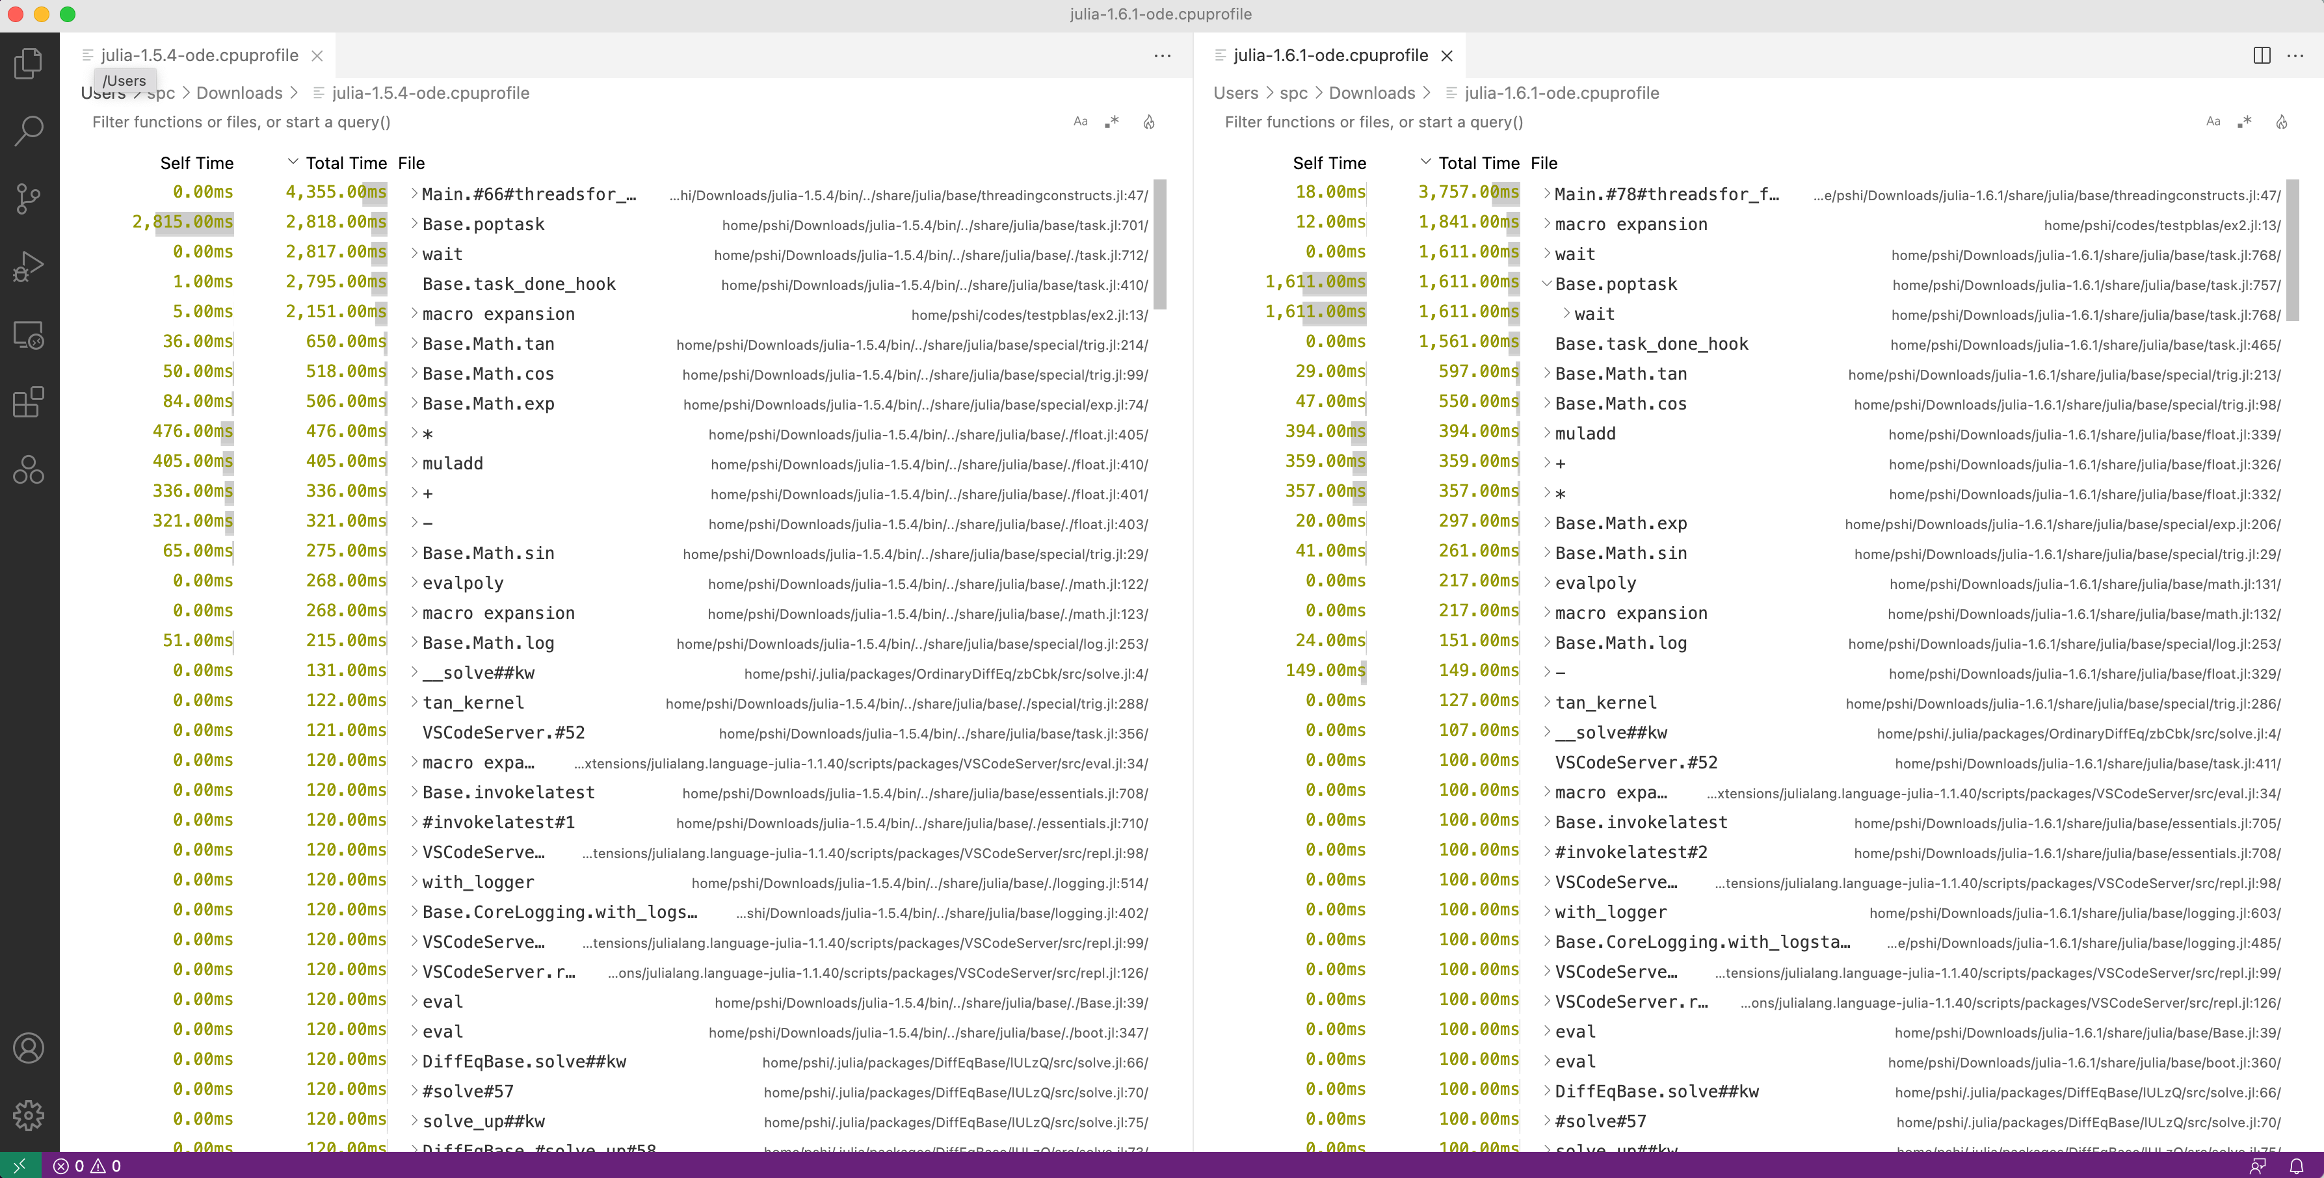Screen dimensions: 2324x1178
Task: Open the Manage gear menu
Action: (x=29, y=1116)
